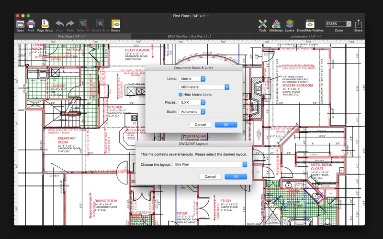
Task: Click the Select None toolbar icon
Action: coord(100,23)
